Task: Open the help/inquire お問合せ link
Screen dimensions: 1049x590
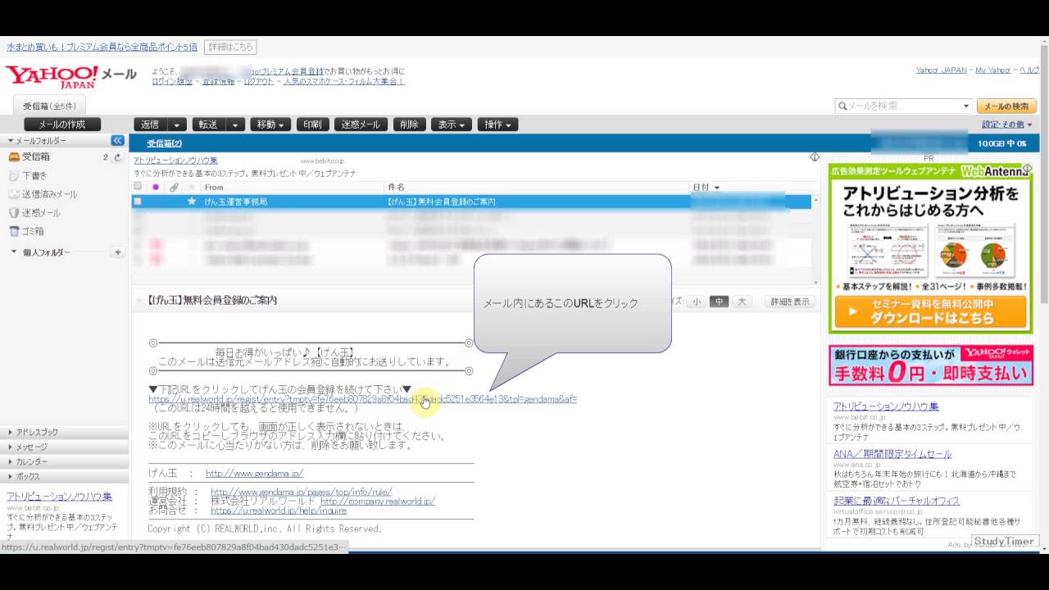Action: [279, 510]
